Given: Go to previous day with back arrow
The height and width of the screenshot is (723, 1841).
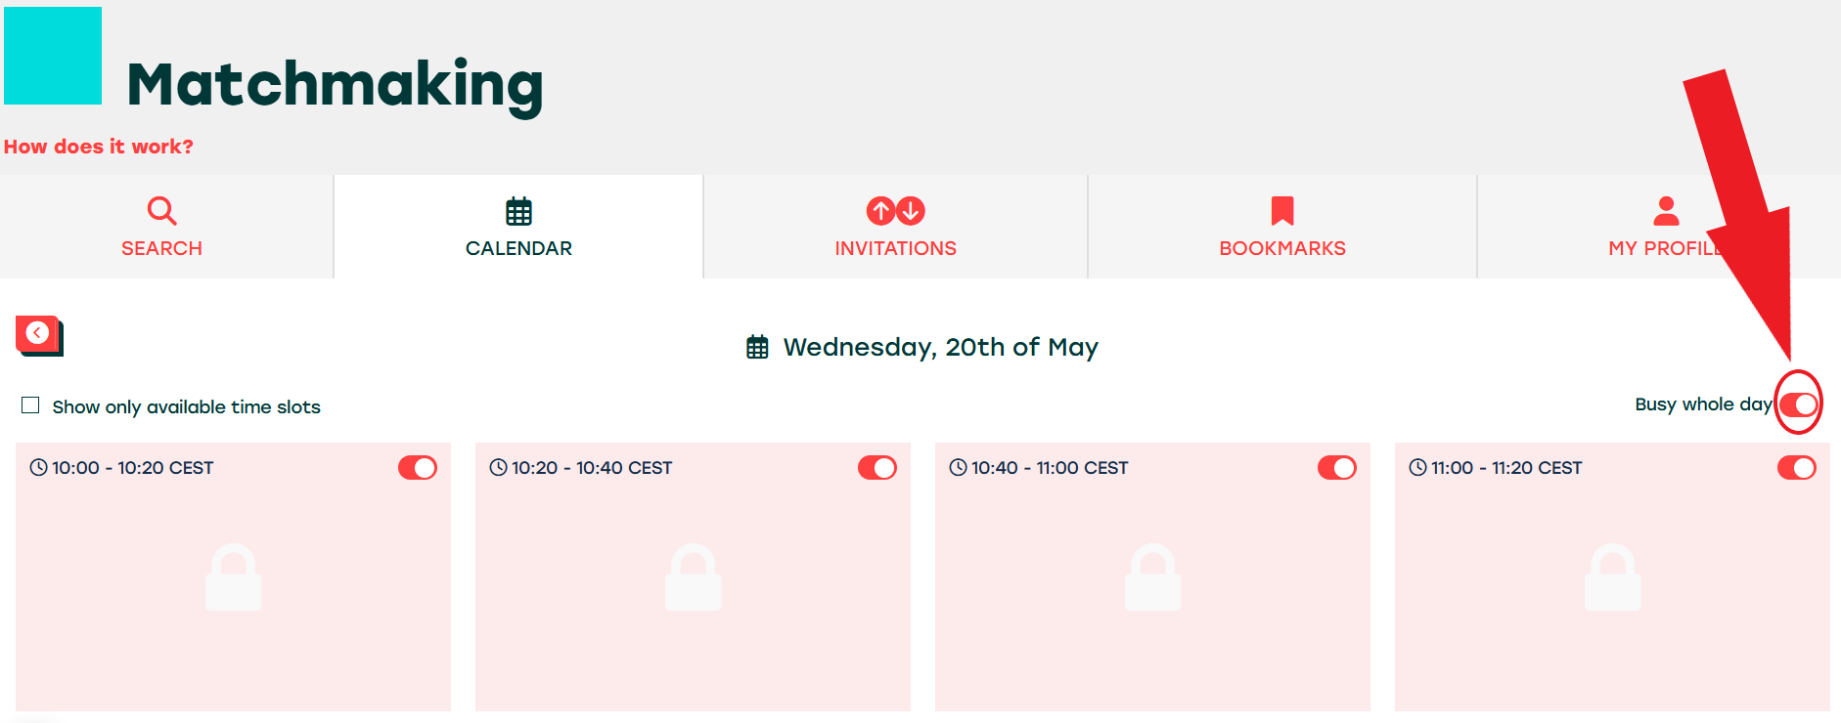Looking at the screenshot, I should pyautogui.click(x=38, y=334).
